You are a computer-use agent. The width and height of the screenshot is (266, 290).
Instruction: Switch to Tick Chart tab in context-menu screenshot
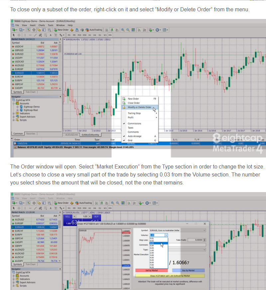click(31, 92)
